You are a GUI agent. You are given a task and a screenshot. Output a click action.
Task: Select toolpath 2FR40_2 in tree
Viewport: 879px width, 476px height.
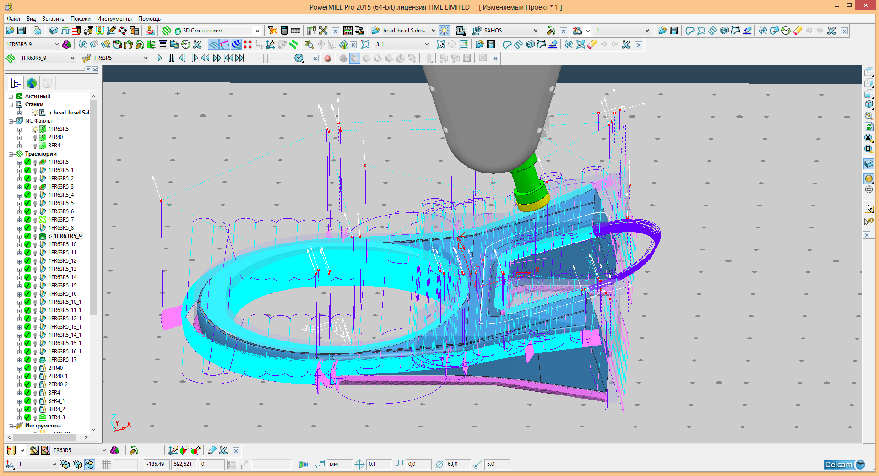click(58, 384)
